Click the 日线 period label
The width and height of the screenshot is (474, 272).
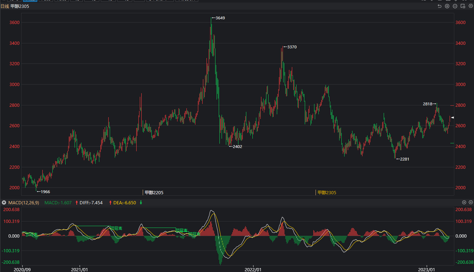5,6
